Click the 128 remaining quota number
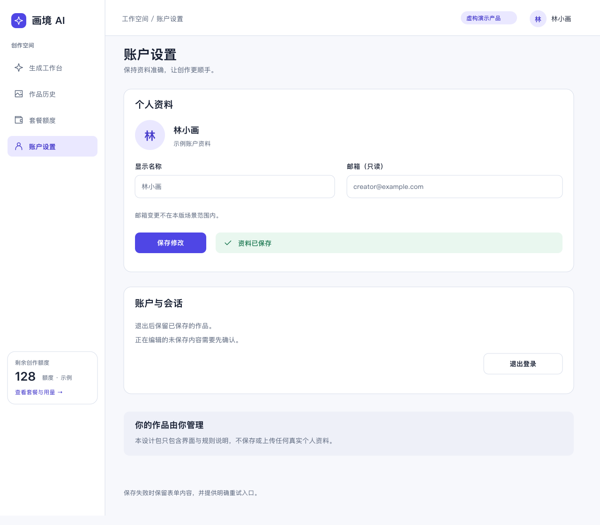 [x=25, y=376]
